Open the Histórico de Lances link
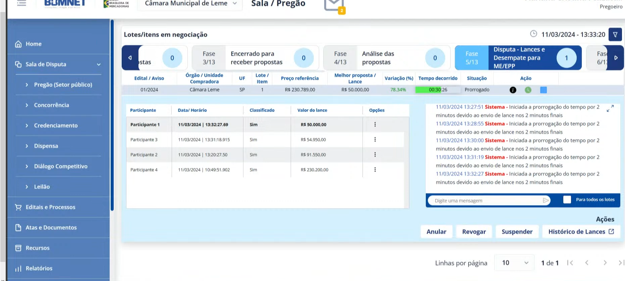The image size is (625, 281). (x=581, y=231)
